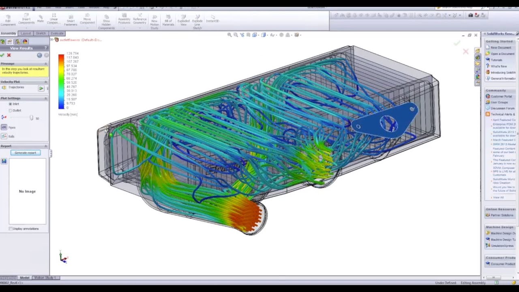
Task: Enable the Display annotations checkbox
Action: tap(11, 229)
